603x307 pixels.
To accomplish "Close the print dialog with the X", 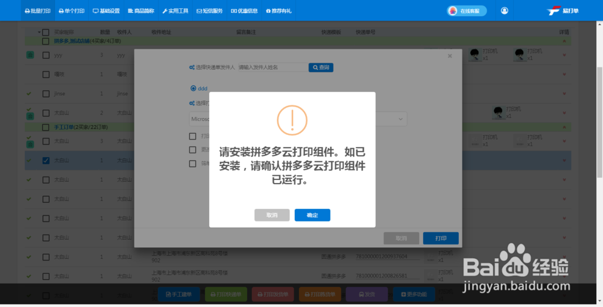I will click(450, 56).
